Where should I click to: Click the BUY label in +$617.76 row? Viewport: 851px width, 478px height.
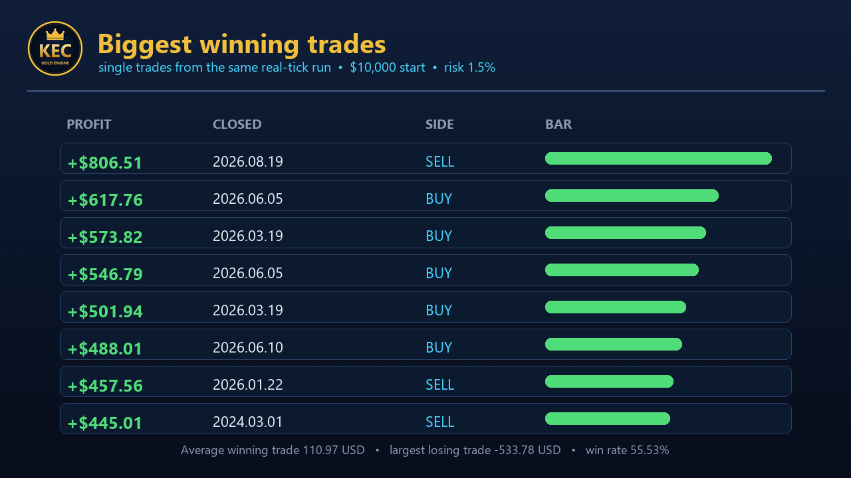(439, 199)
